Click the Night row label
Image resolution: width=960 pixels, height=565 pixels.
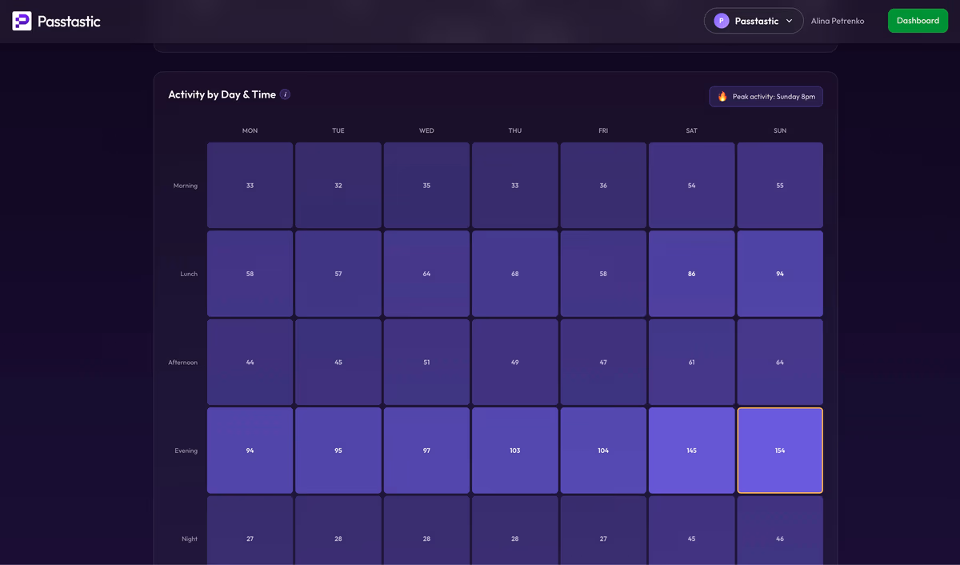point(190,539)
